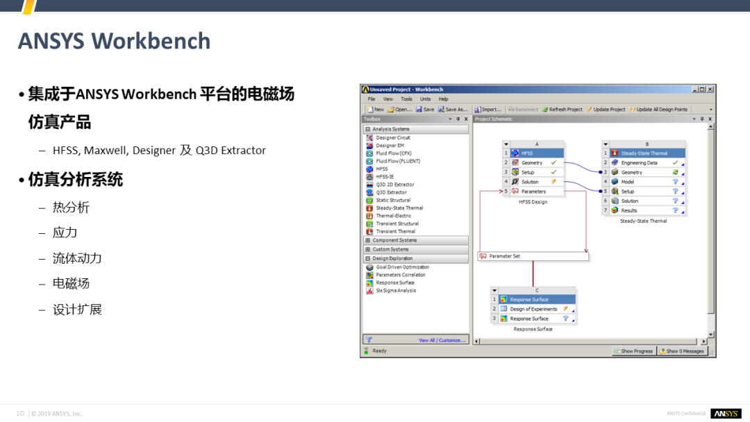Open system A dropdown arrow

[x=506, y=144]
